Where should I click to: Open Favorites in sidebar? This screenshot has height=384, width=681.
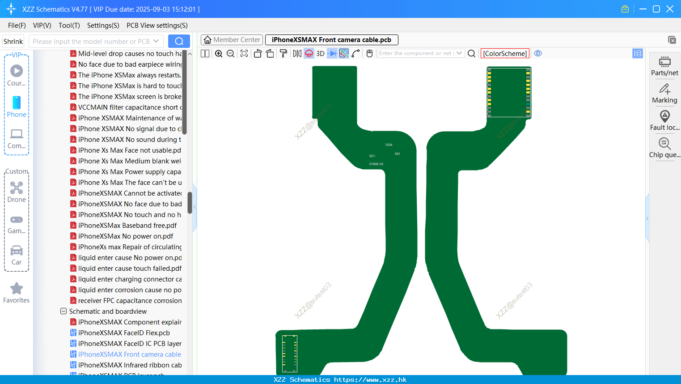(17, 293)
